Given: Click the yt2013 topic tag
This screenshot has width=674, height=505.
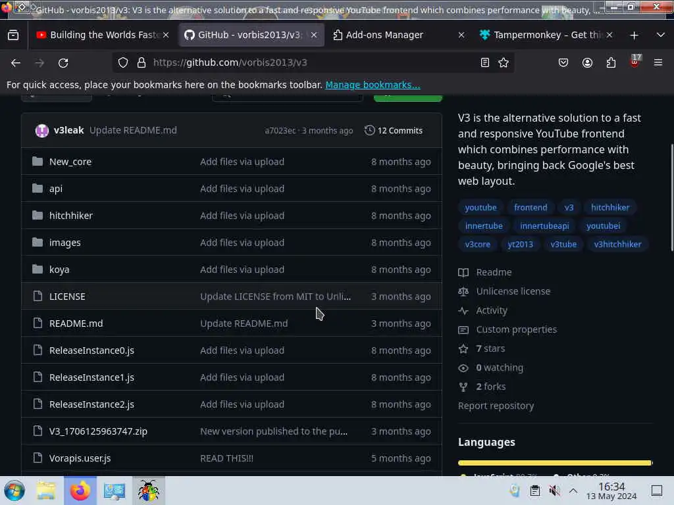Looking at the screenshot, I should coord(520,245).
